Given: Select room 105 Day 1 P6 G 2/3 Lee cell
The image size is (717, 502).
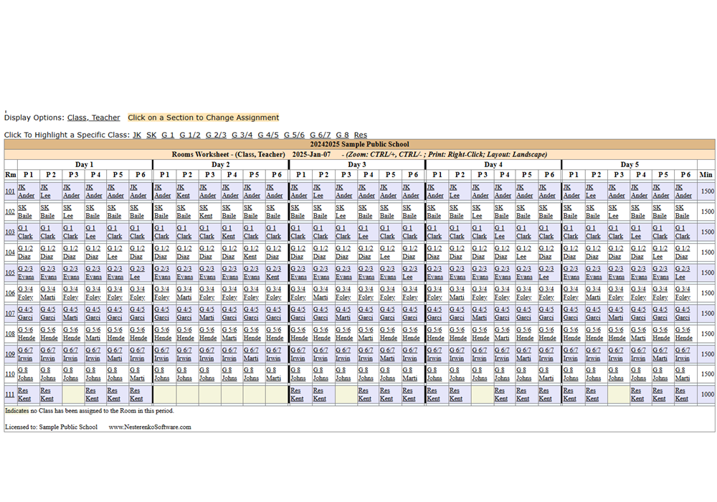Looking at the screenshot, I should 137,273.
